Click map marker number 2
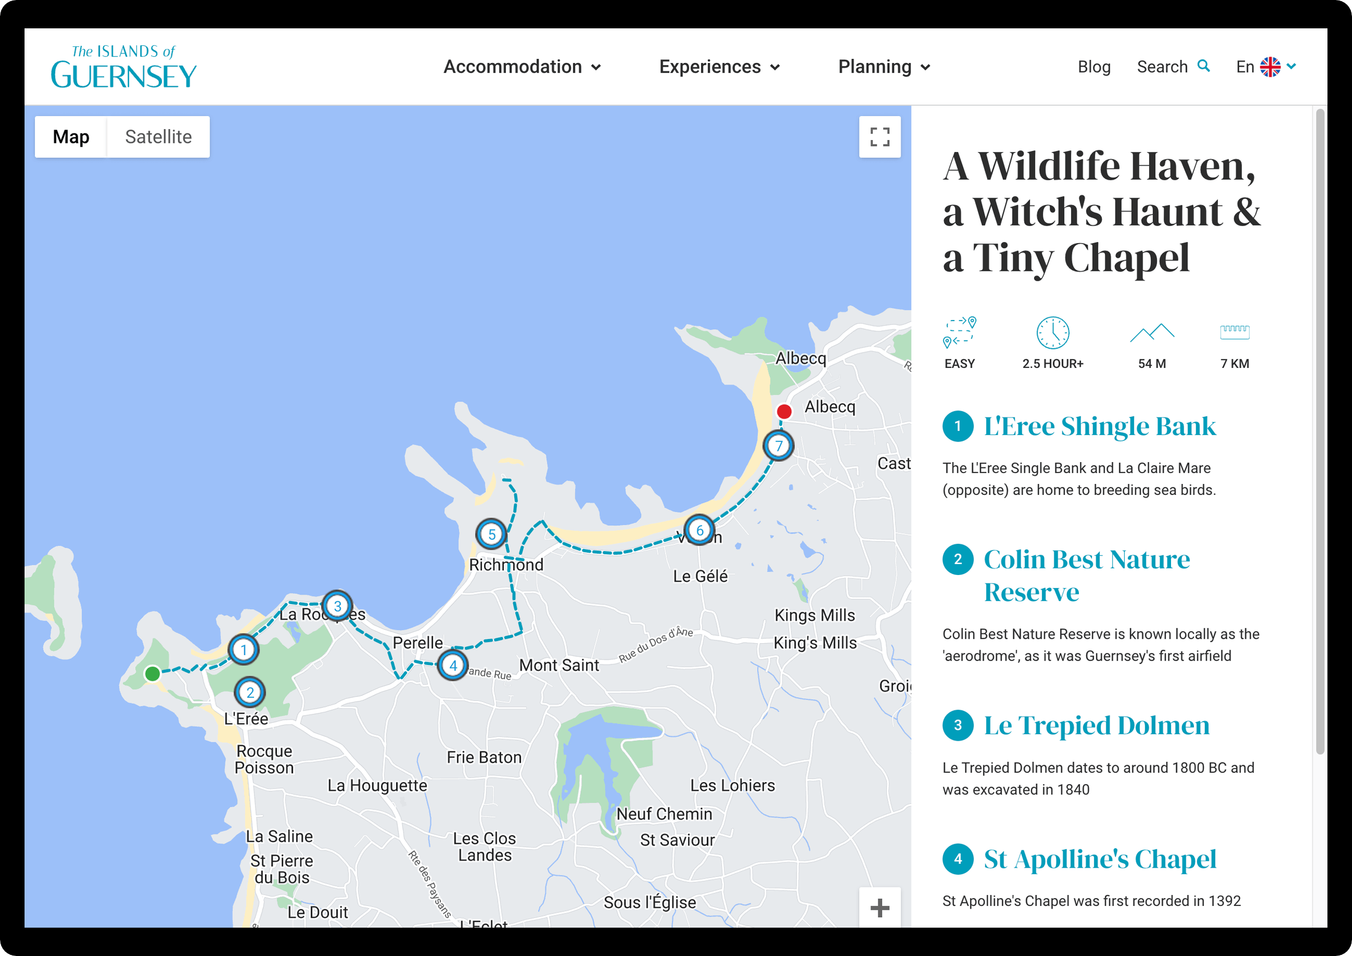 tap(250, 692)
